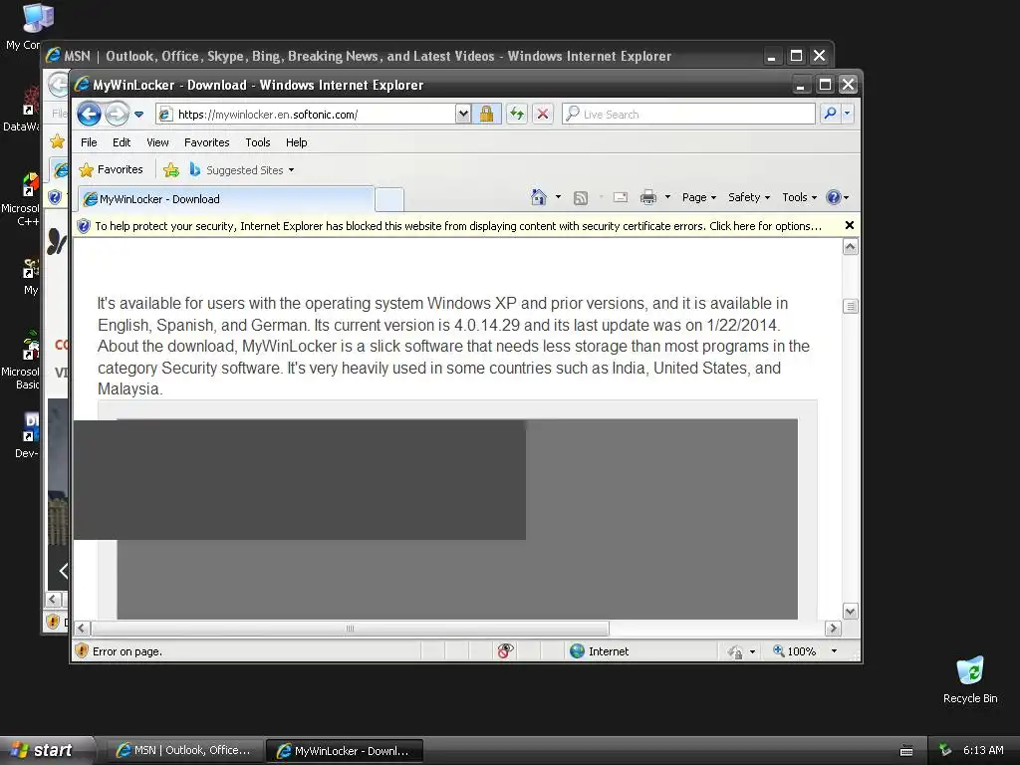Expand the Home button dropdown

(558, 197)
